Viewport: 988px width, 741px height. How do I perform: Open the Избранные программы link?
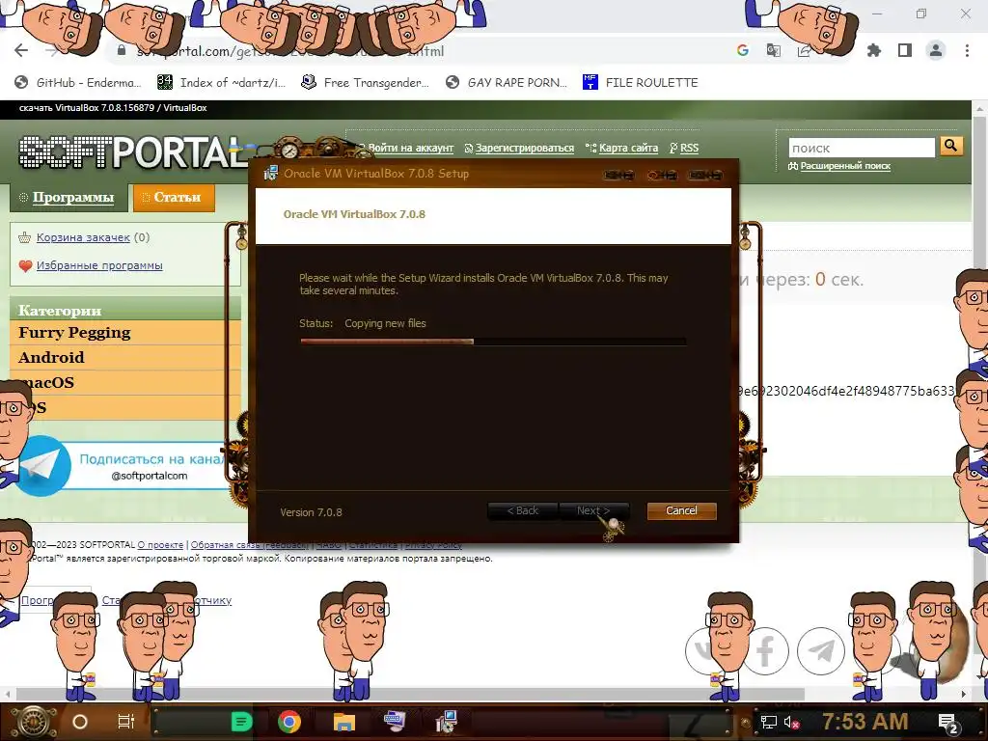pyautogui.click(x=99, y=266)
